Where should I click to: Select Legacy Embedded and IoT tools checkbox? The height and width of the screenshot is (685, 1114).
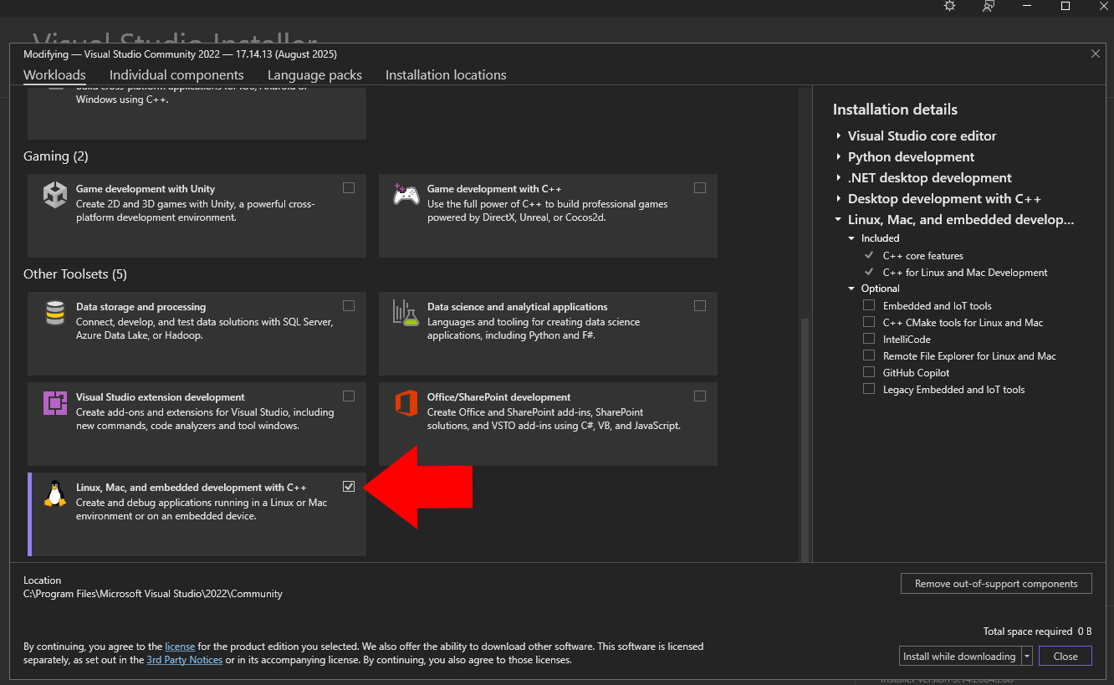point(869,389)
